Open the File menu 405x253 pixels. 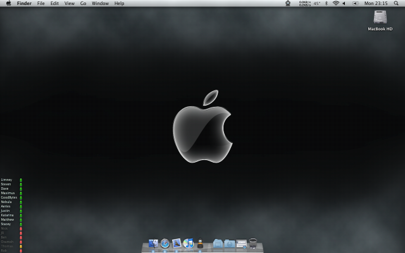coord(40,3)
